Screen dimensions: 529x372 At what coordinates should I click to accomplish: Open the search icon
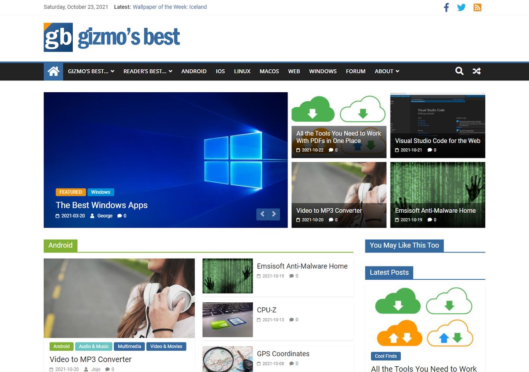click(459, 71)
